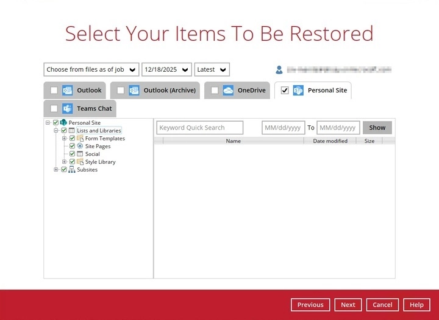Click the SharePoint Personal Site tab icon
Viewport: 439px width, 320px height.
(x=298, y=91)
